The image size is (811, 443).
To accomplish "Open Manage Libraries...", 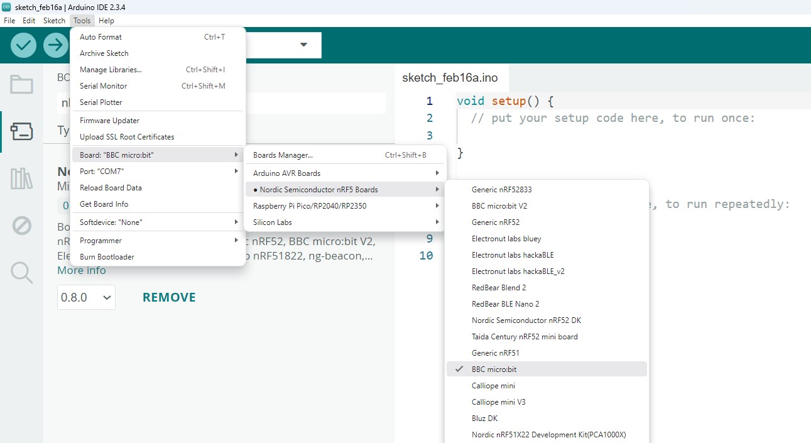I will point(157,70).
